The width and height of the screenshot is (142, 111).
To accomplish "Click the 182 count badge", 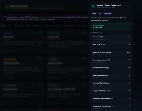I will (x=100, y=13).
